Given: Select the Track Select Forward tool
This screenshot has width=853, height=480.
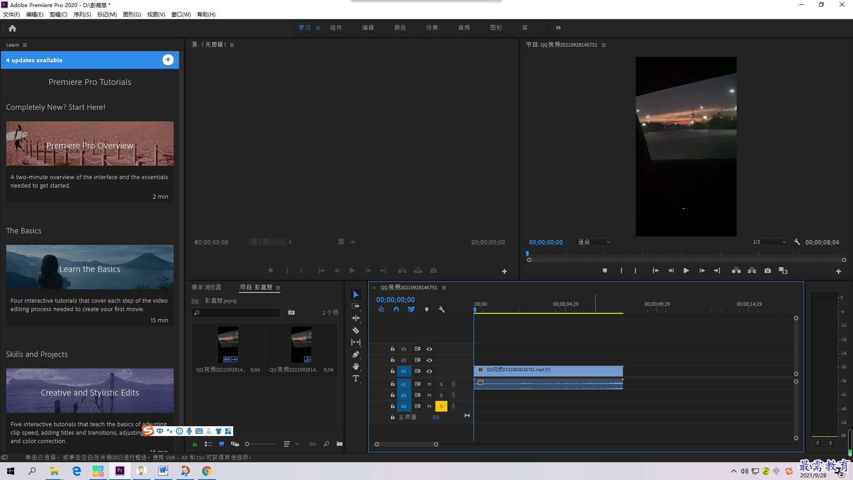Looking at the screenshot, I should (x=356, y=306).
